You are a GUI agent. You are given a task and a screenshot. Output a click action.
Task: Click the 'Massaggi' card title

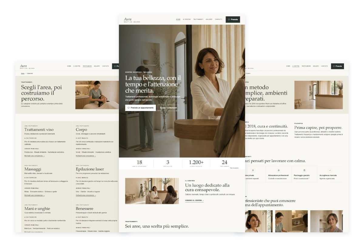pos(33,169)
